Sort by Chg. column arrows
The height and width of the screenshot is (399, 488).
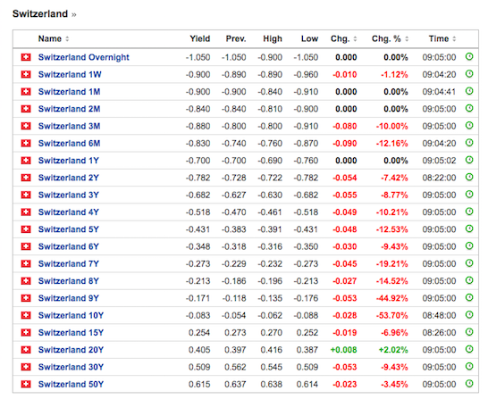(355, 39)
